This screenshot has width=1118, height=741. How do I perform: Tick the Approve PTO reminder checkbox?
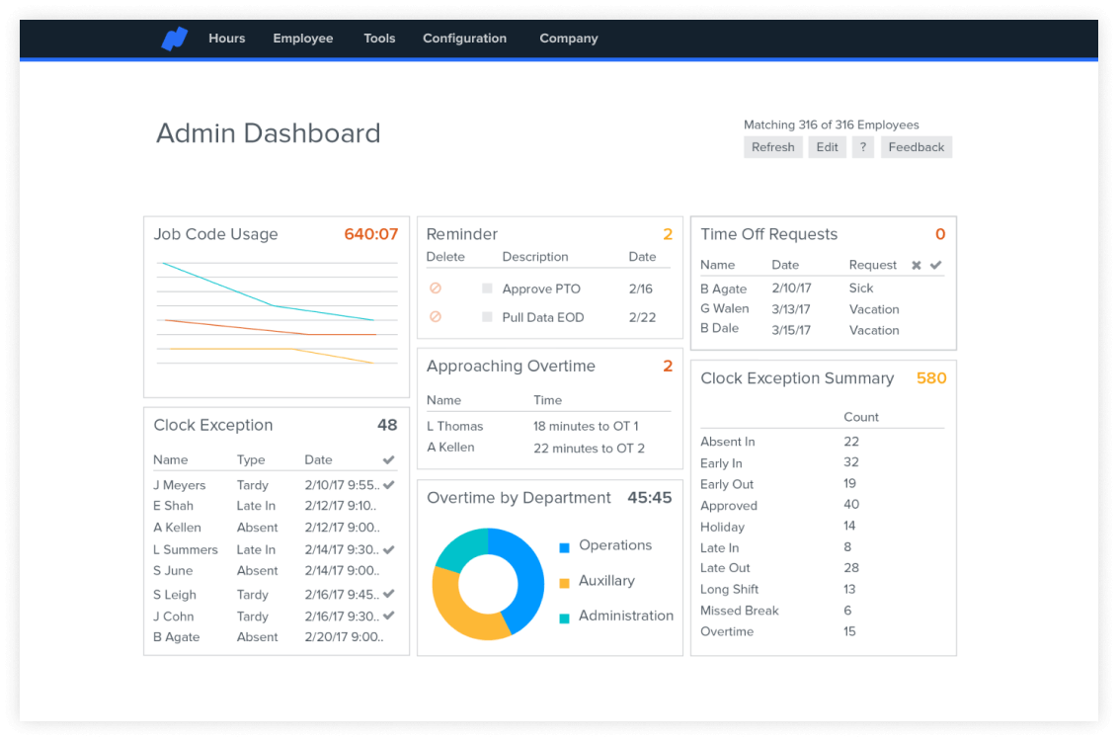coord(487,288)
